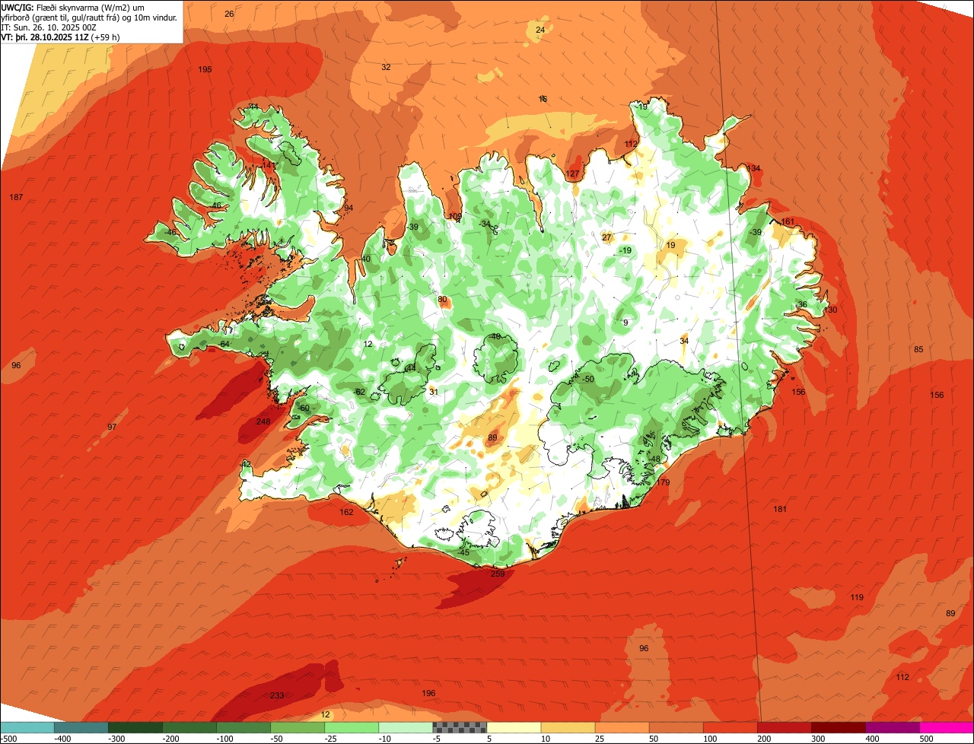Click the value 32 over the northern sea
The height and width of the screenshot is (744, 974).
[x=386, y=67]
